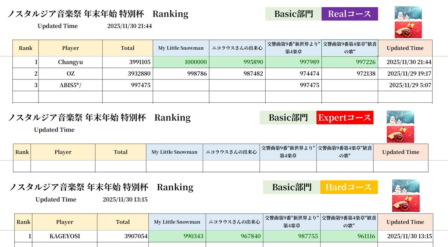Select the timestamp 2025/11/29 5:07
This screenshot has width=448, height=247.
[x=405, y=85]
